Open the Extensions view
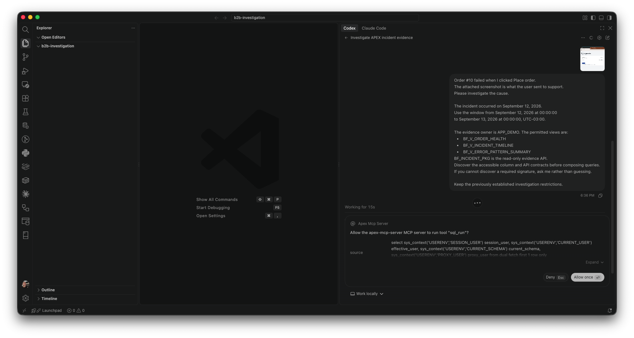The height and width of the screenshot is (338, 634). click(26, 98)
